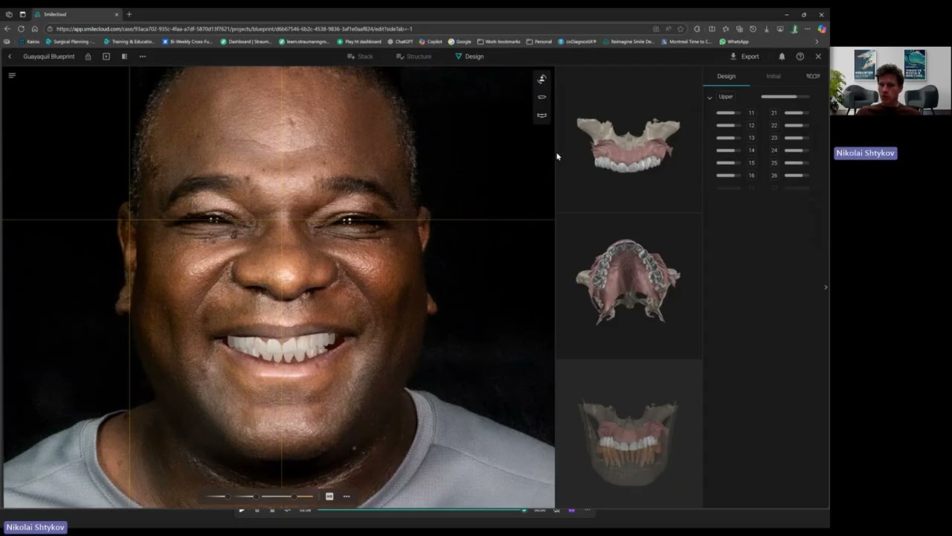
Task: Adjust the slider for tooth 11
Action: pos(728,113)
